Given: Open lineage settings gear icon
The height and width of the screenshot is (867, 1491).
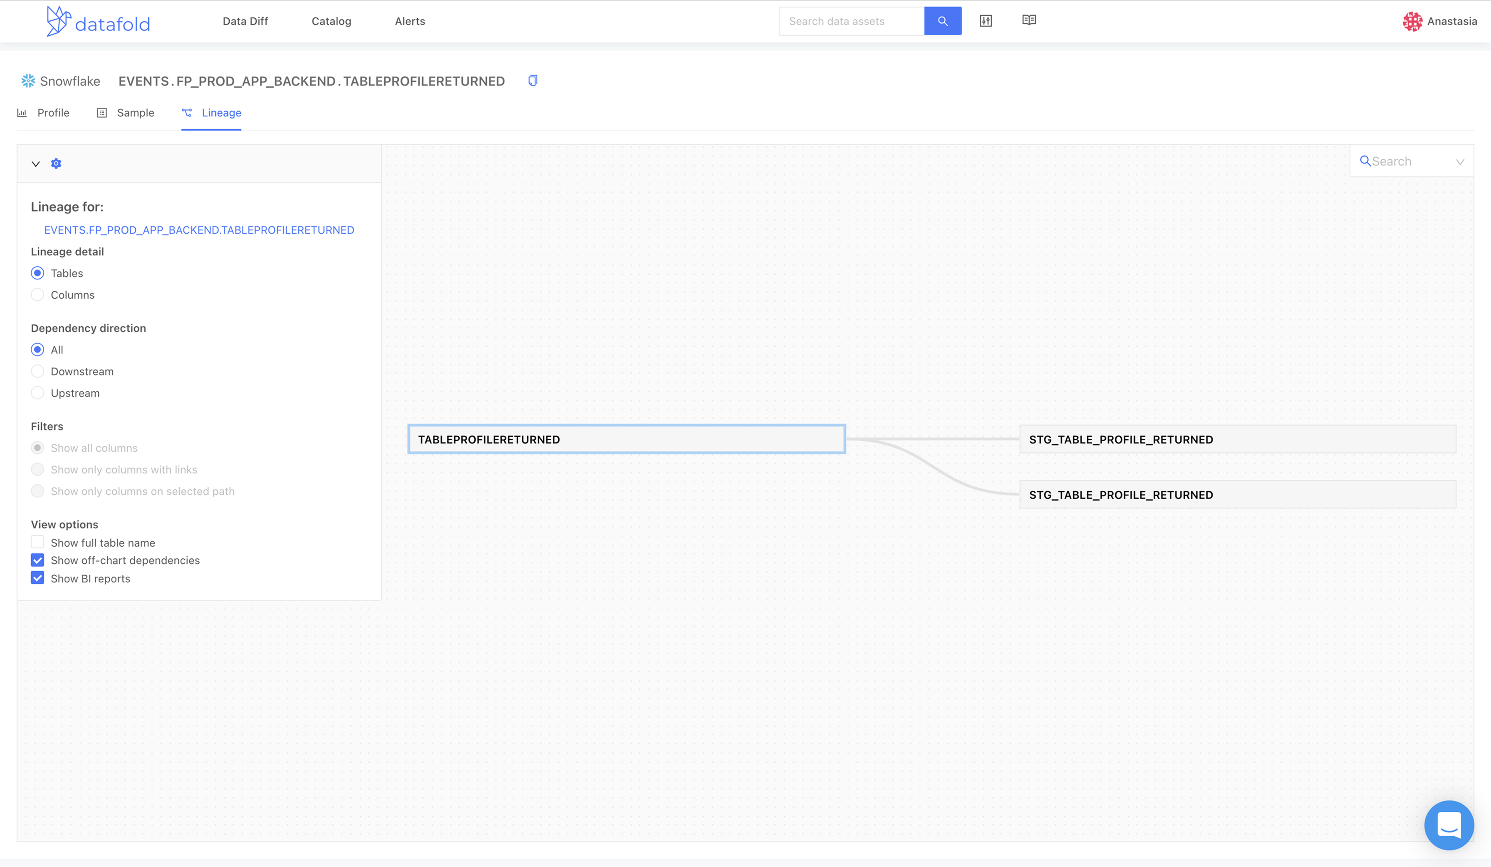Looking at the screenshot, I should pos(56,163).
